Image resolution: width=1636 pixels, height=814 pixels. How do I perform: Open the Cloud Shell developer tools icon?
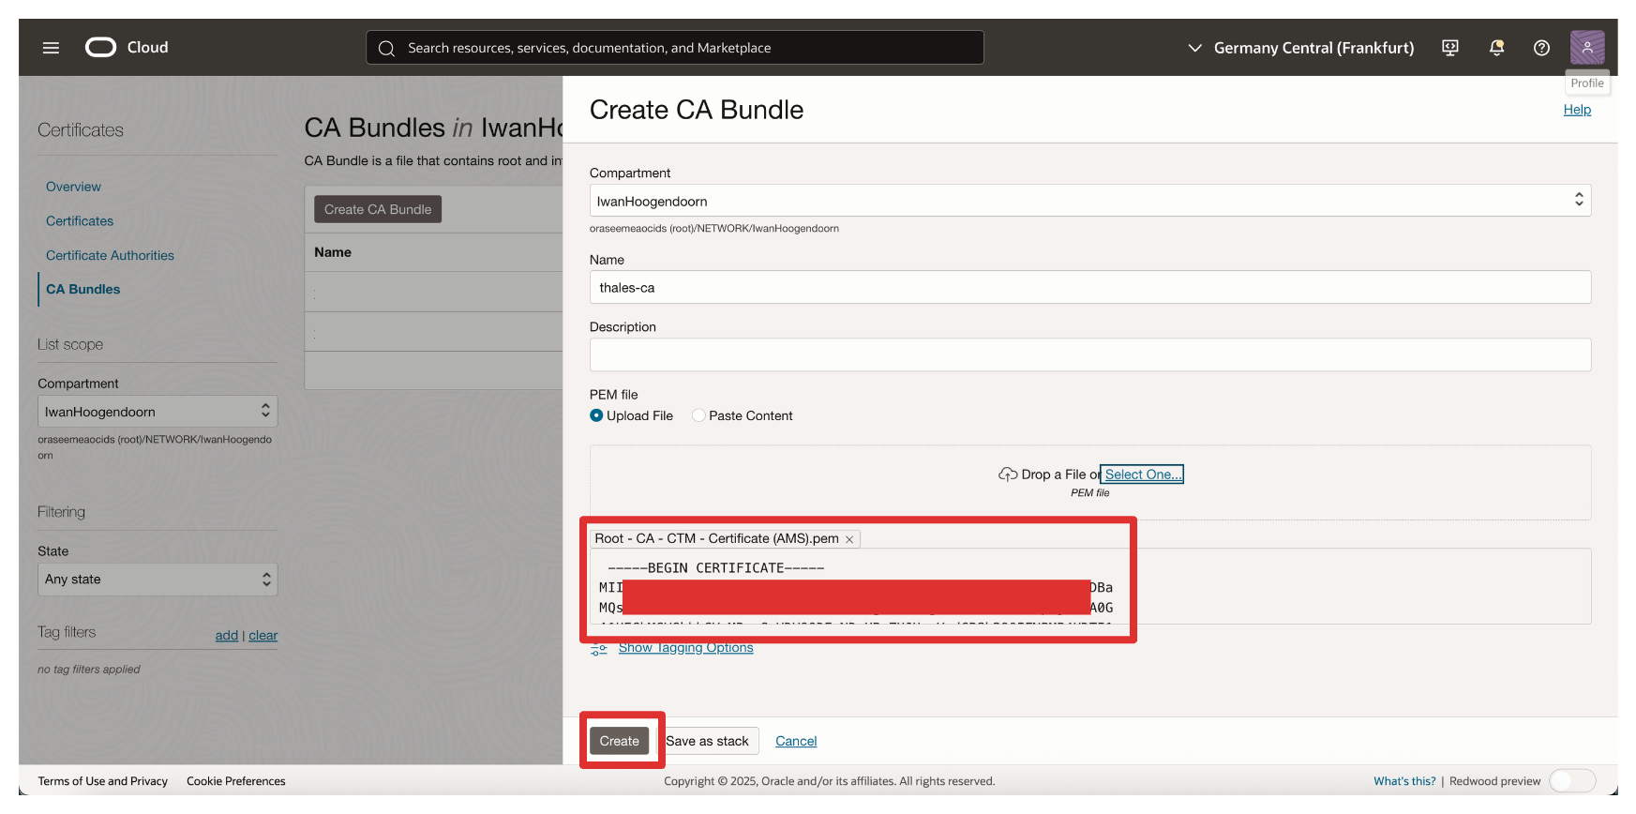click(1449, 48)
